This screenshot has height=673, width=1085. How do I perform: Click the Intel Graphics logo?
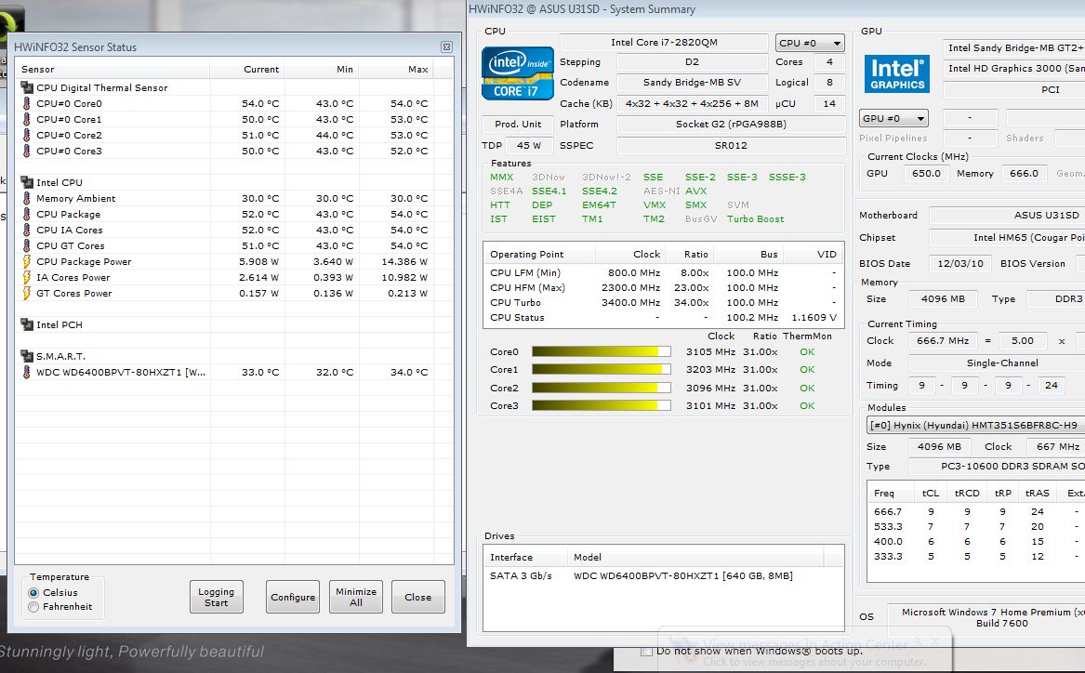point(897,74)
